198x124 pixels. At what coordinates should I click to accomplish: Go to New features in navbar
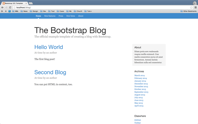[50, 16]
